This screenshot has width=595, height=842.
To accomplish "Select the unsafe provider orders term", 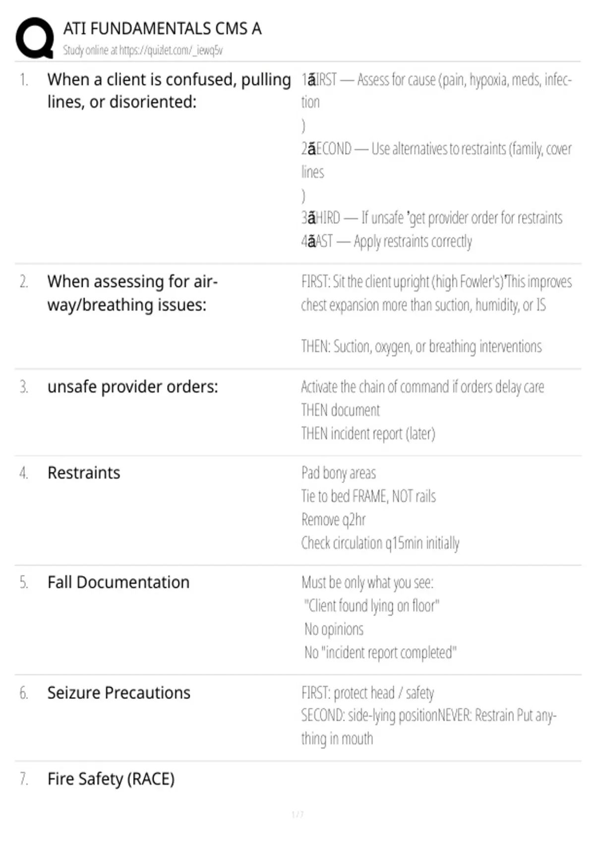I will [x=132, y=386].
